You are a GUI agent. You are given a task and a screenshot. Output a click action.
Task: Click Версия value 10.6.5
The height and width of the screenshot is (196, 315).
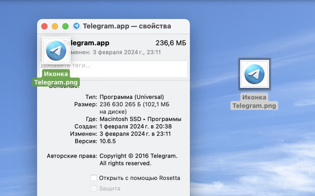point(108,141)
